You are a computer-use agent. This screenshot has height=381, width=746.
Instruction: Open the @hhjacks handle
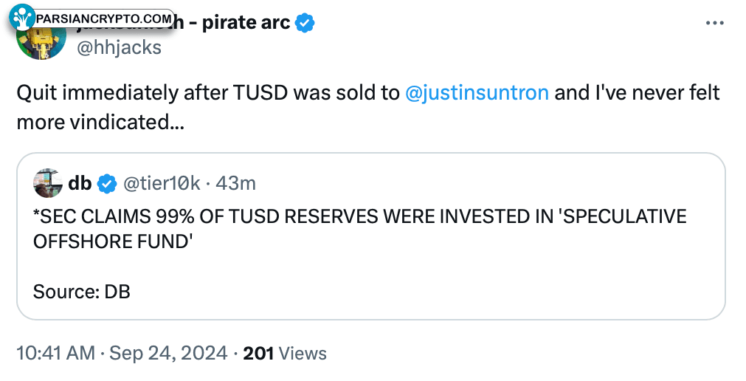pos(119,47)
